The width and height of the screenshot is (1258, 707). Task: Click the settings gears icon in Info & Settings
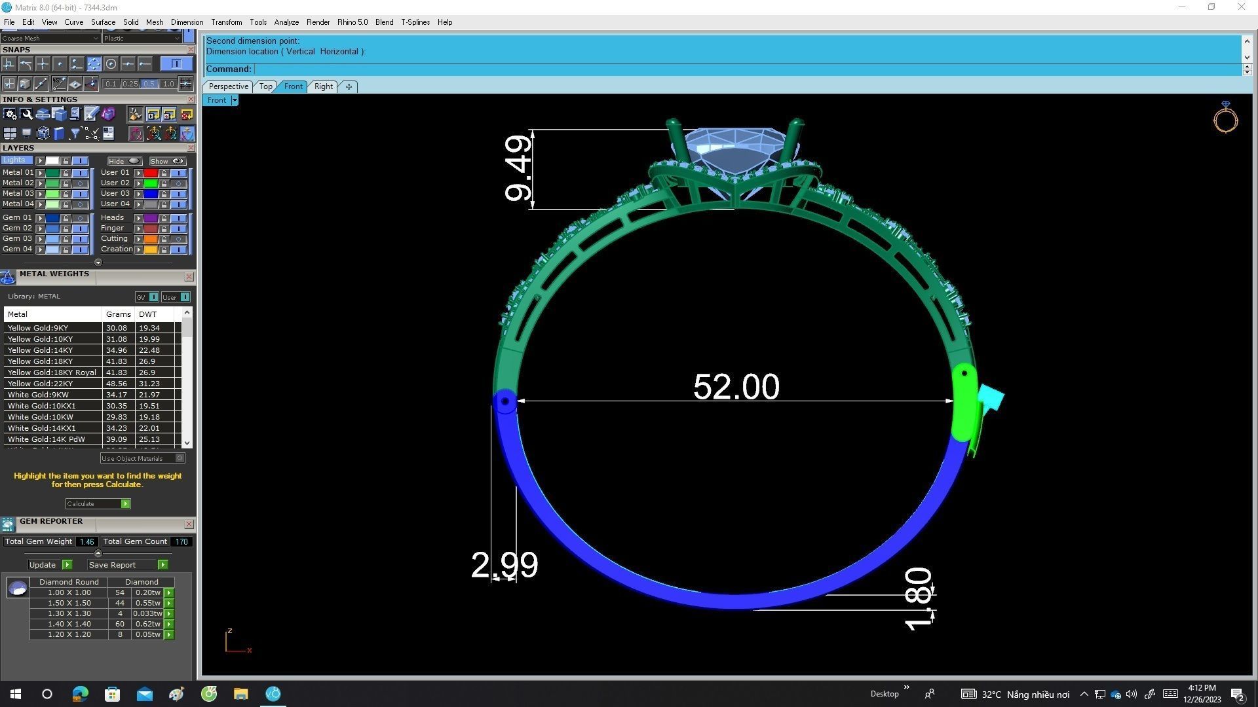pos(10,115)
